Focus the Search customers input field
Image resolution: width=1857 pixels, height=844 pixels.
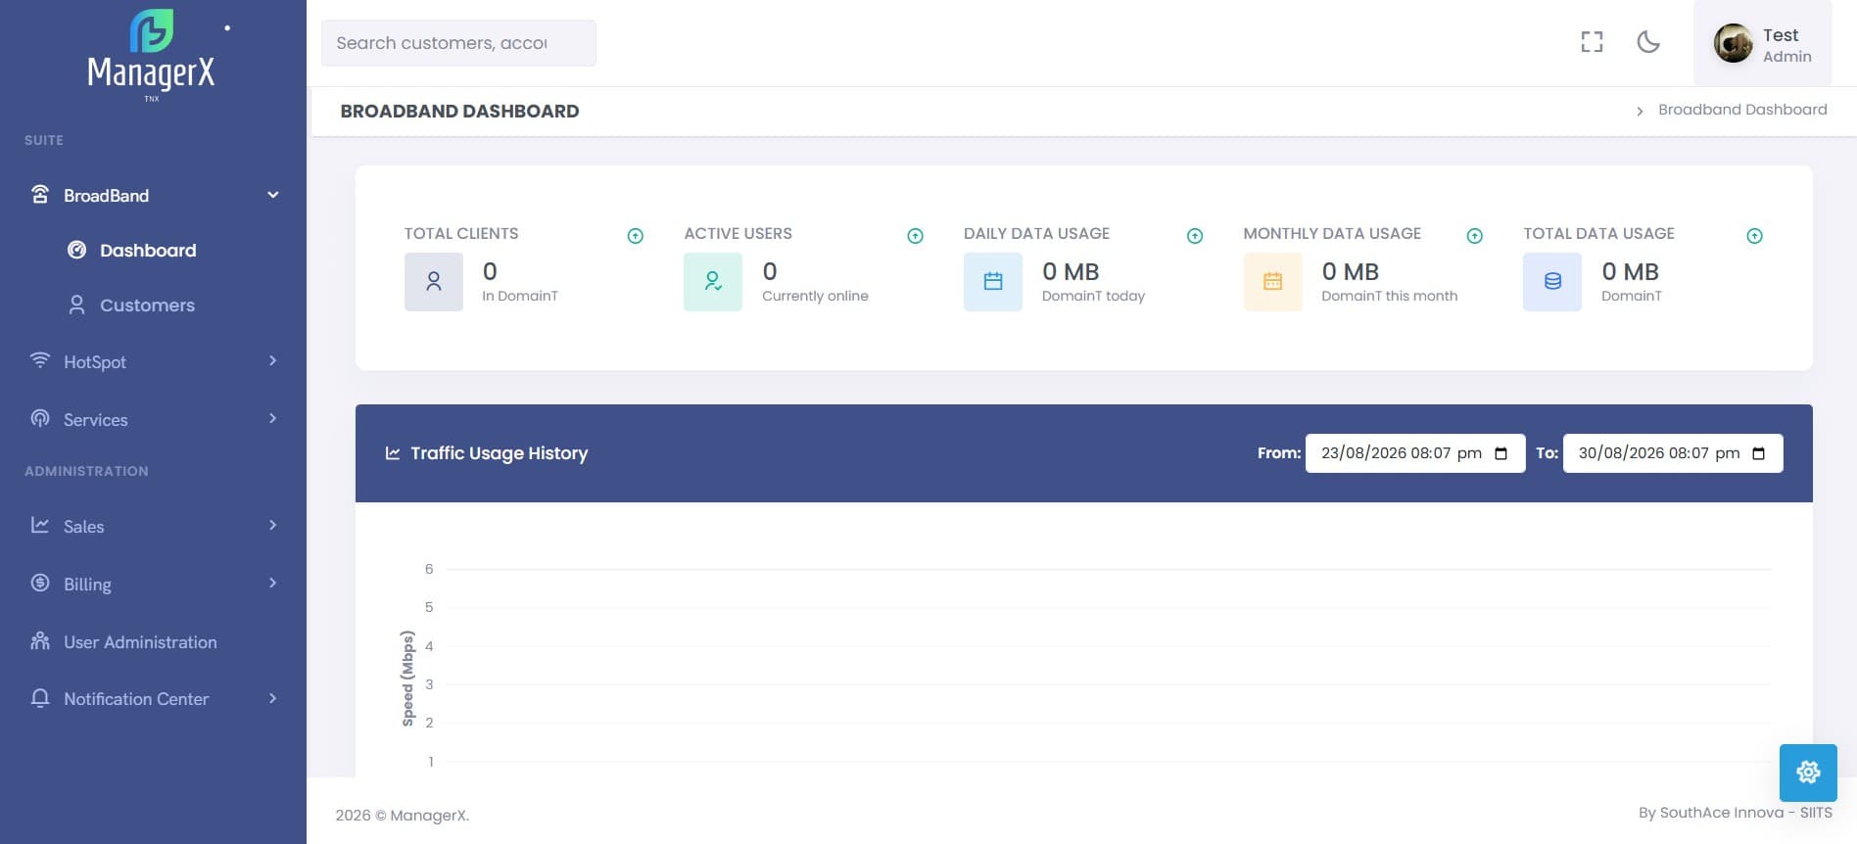click(x=458, y=43)
